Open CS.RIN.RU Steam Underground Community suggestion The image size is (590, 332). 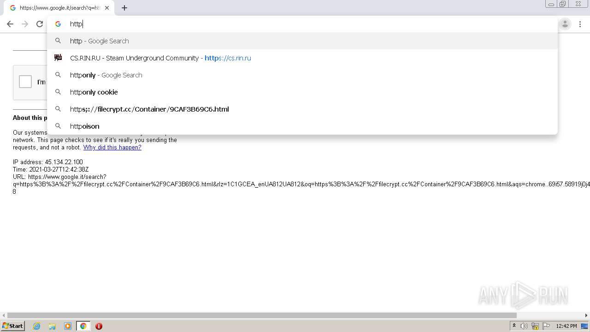pos(302,58)
